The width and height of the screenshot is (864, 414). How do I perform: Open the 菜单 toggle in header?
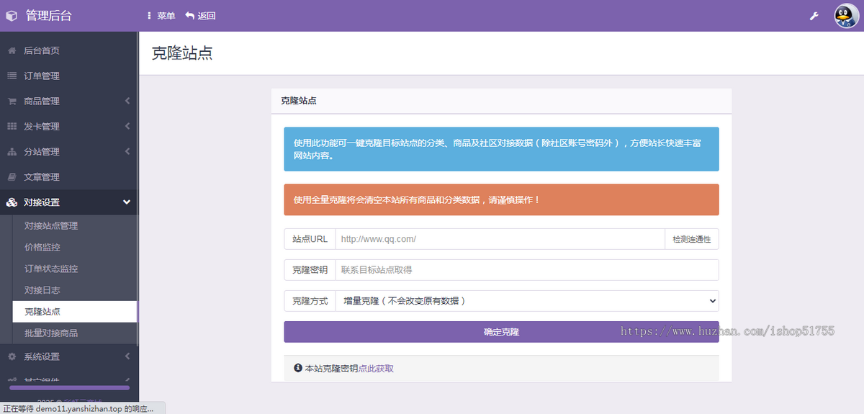click(161, 16)
